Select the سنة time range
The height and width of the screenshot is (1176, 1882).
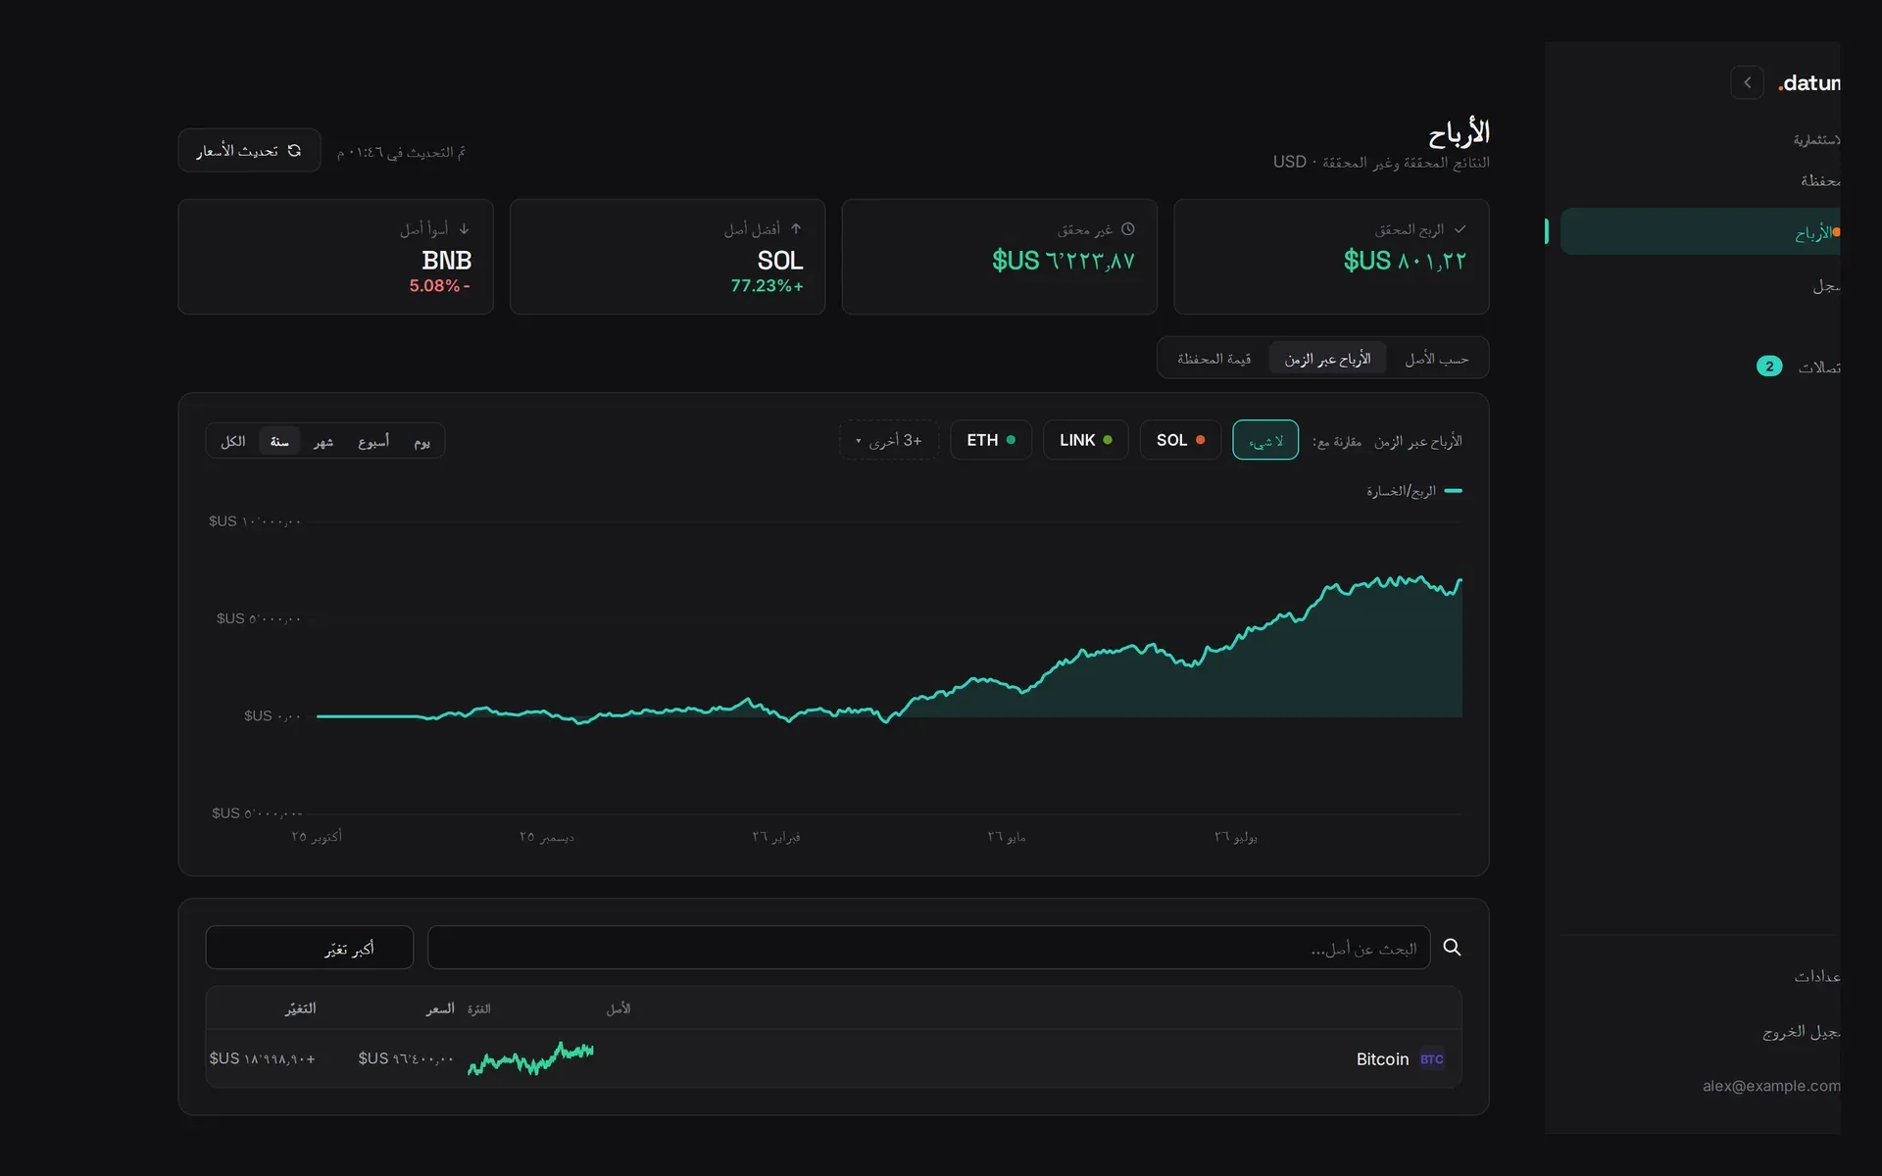[x=279, y=441]
